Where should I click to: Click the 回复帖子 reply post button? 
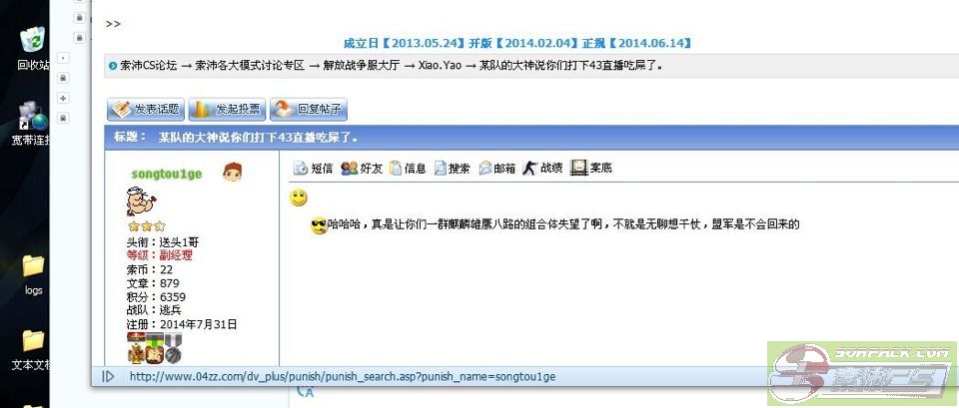[309, 110]
